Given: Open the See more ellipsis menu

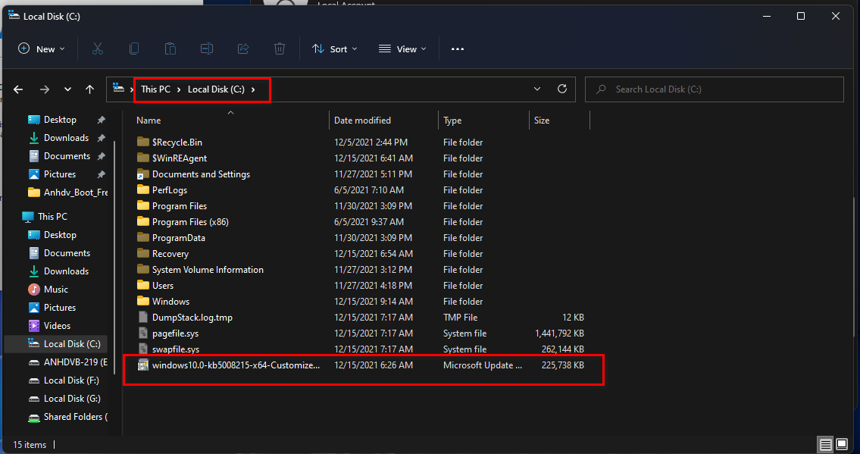Looking at the screenshot, I should [x=458, y=49].
